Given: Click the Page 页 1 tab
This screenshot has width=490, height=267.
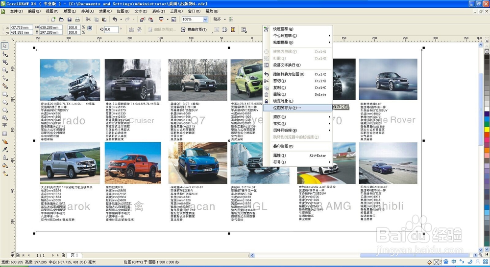Looking at the screenshot, I should pos(74,255).
